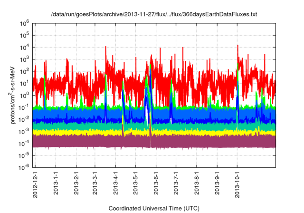Select the 2012-12-1 x-axis date label

coord(35,184)
